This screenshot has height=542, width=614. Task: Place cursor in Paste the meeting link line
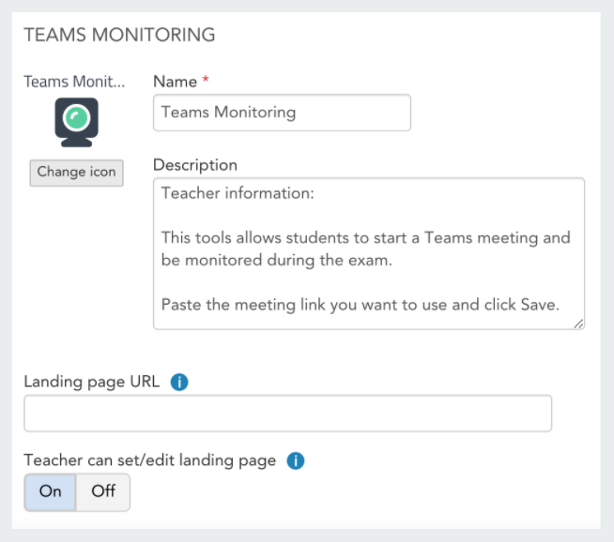[361, 305]
